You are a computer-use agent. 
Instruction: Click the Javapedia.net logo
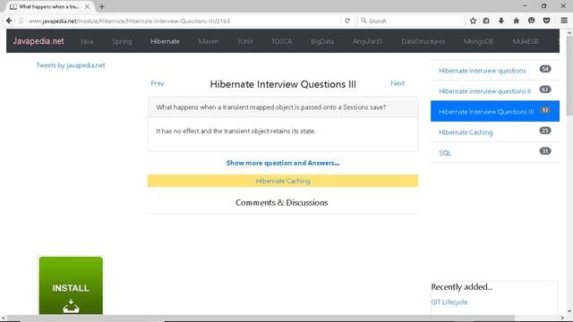tap(38, 41)
